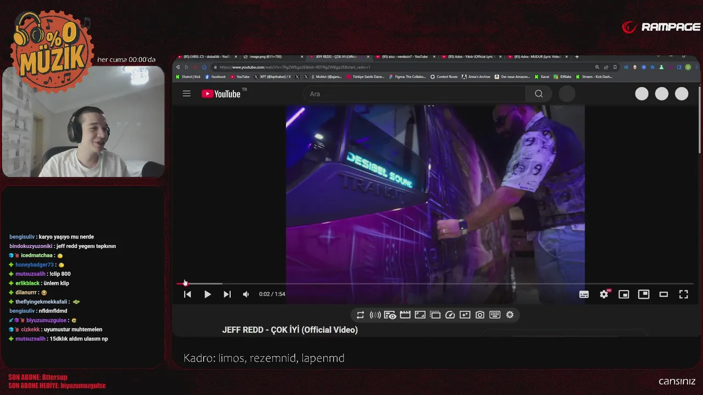Show keyboard shortcuts icon
Image resolution: width=703 pixels, height=395 pixels.
coord(494,315)
